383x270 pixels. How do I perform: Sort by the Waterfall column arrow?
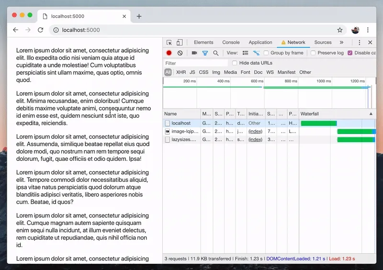[371, 114]
